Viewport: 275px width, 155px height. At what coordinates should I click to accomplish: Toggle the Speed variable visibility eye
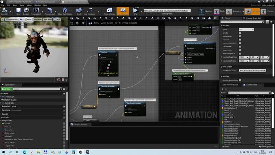coord(64,124)
